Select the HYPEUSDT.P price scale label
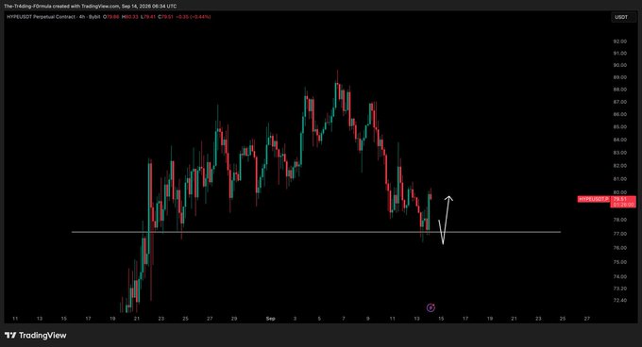 click(593, 199)
